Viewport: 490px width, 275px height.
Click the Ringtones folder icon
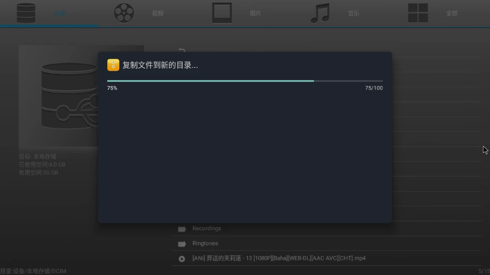click(182, 244)
